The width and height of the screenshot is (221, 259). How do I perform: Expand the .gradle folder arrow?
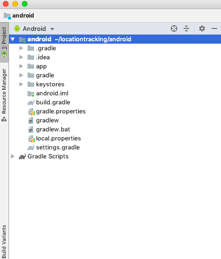point(21,48)
